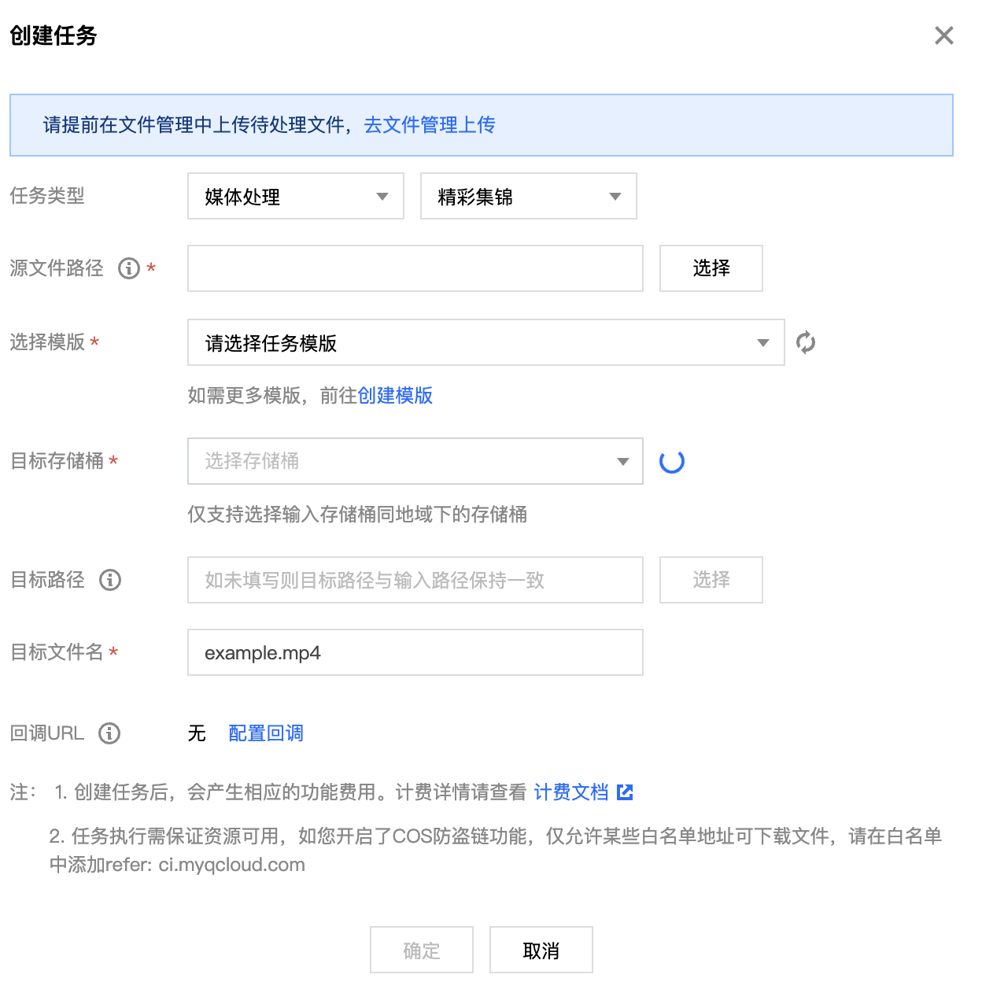The width and height of the screenshot is (982, 1004).
Task: Click the 无 callback value text
Action: point(197,733)
